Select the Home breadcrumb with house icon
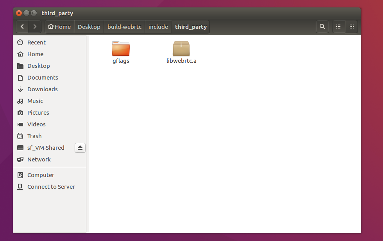This screenshot has height=241, width=383. tap(59, 27)
